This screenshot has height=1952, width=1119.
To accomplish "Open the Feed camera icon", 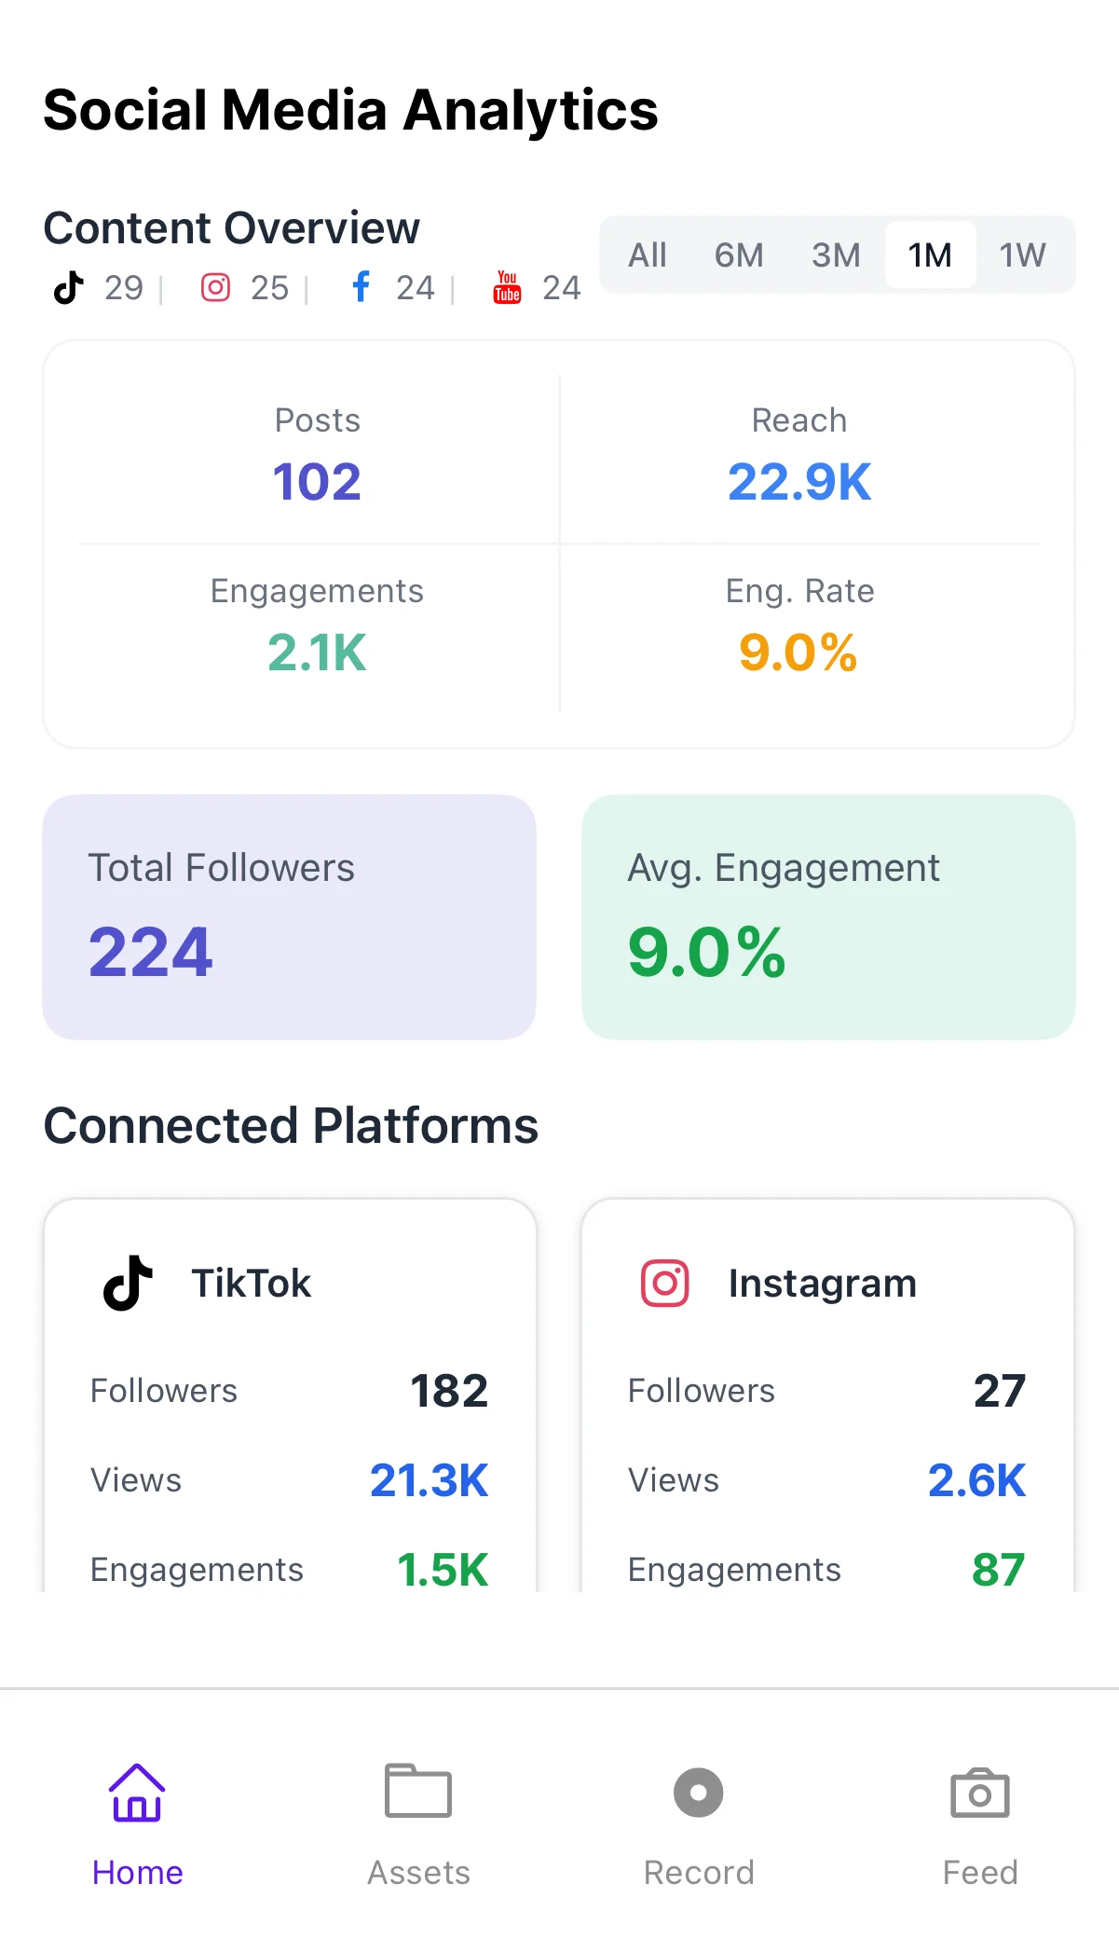I will click(980, 1793).
